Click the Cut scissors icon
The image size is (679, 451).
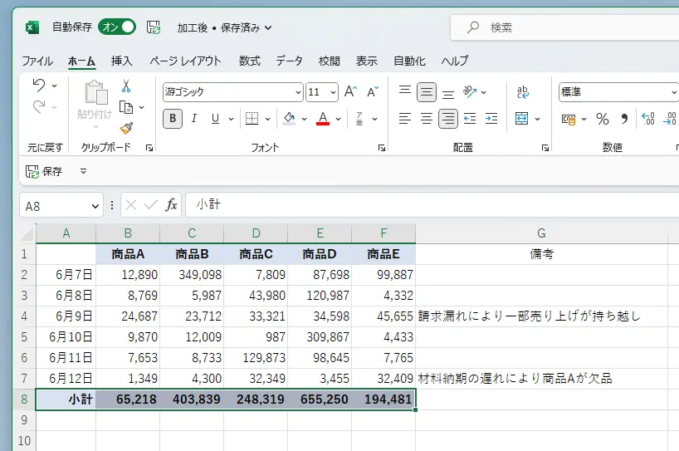pos(126,86)
